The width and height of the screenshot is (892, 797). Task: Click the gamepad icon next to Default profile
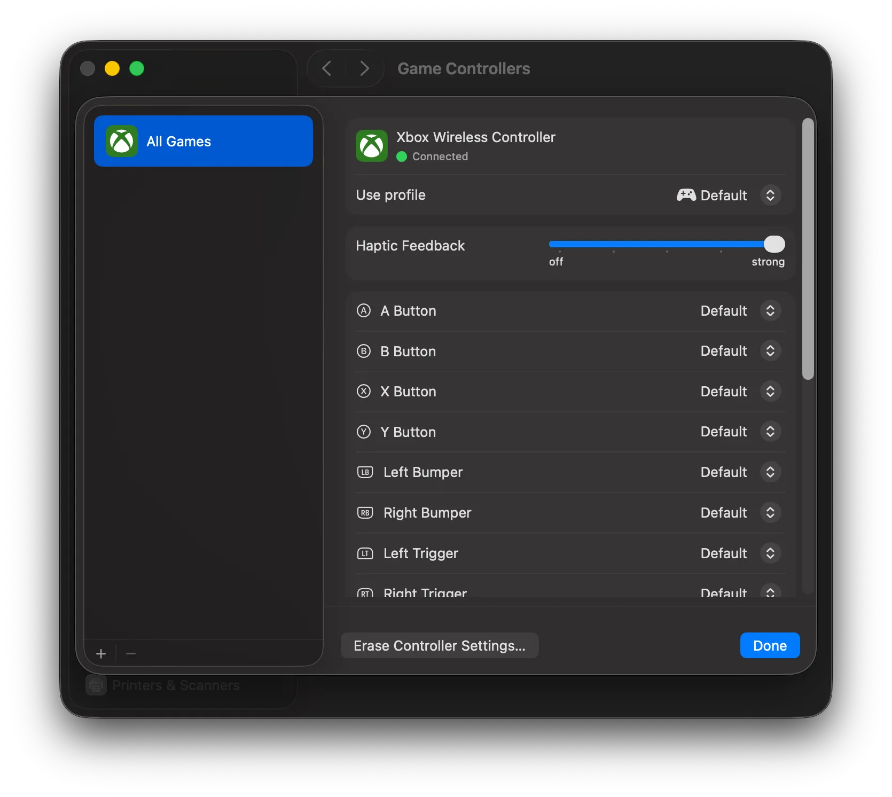(x=686, y=195)
